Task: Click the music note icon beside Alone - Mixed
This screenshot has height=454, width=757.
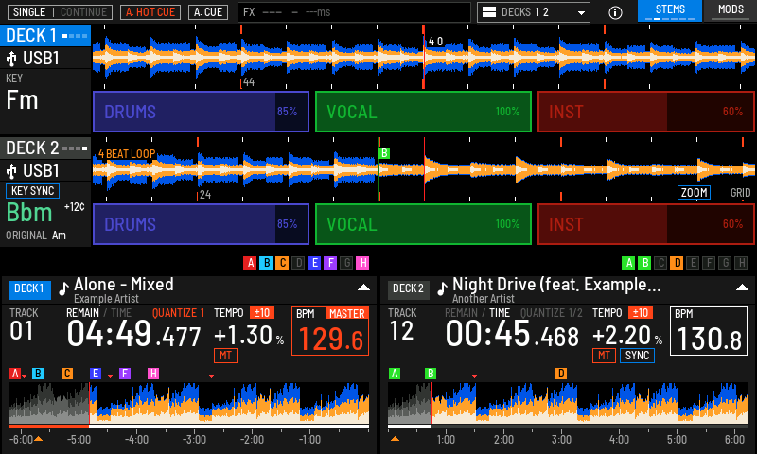Action: click(63, 288)
